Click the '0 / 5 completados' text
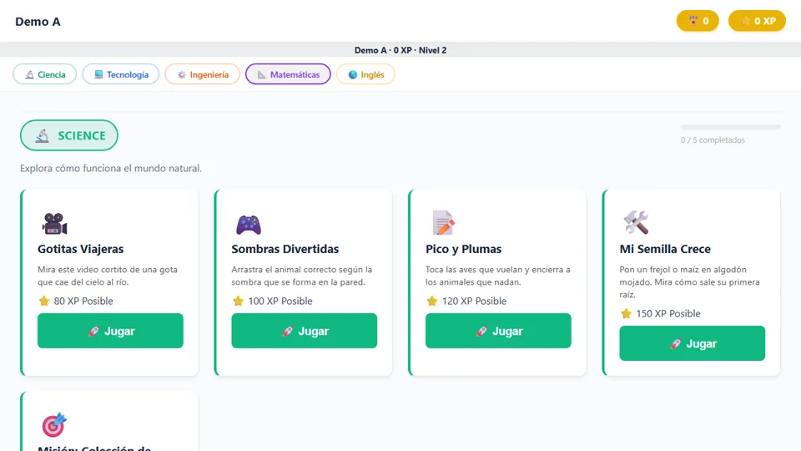The image size is (801, 451). [713, 139]
